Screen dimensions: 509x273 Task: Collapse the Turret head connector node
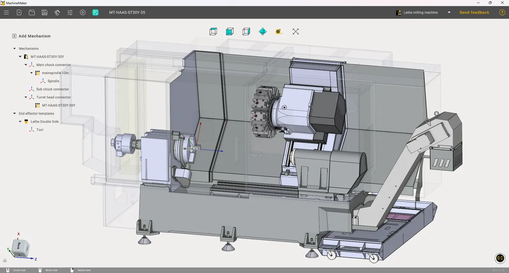(x=26, y=97)
